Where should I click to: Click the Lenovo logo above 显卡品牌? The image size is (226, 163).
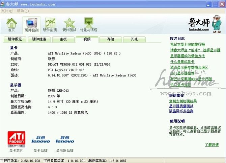coord(40,139)
